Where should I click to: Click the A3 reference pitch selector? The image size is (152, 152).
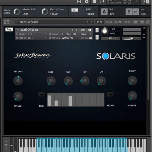coord(136,12)
